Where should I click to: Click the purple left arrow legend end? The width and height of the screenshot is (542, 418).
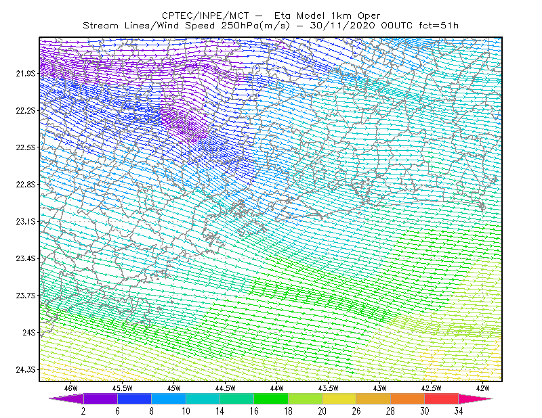tap(66, 398)
